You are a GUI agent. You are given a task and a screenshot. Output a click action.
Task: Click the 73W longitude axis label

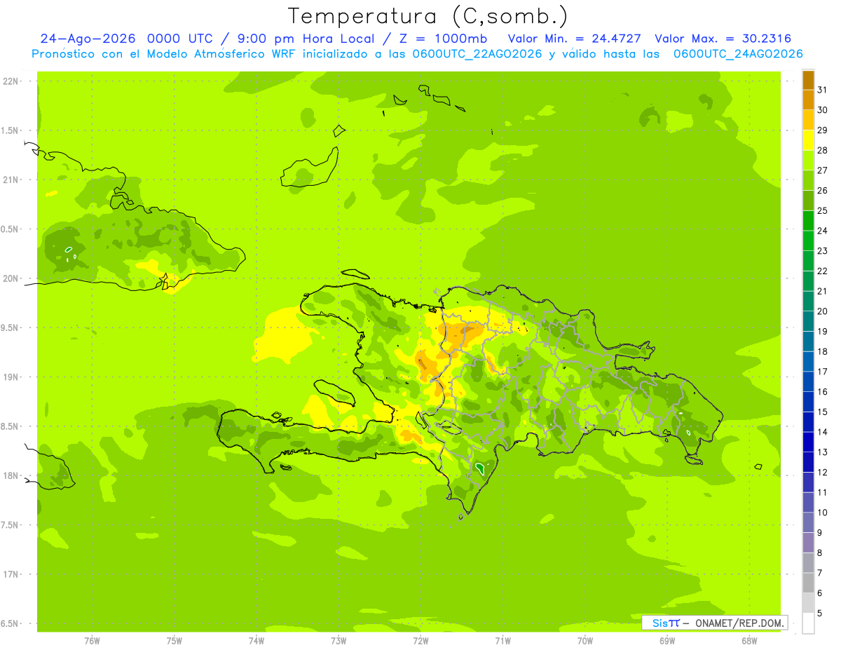point(339,641)
